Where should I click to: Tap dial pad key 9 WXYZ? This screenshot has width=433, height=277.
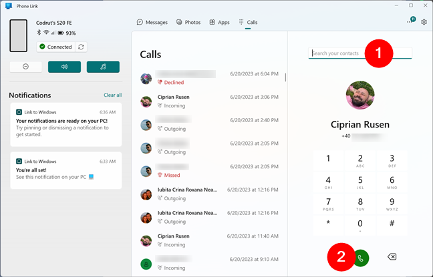(x=392, y=204)
